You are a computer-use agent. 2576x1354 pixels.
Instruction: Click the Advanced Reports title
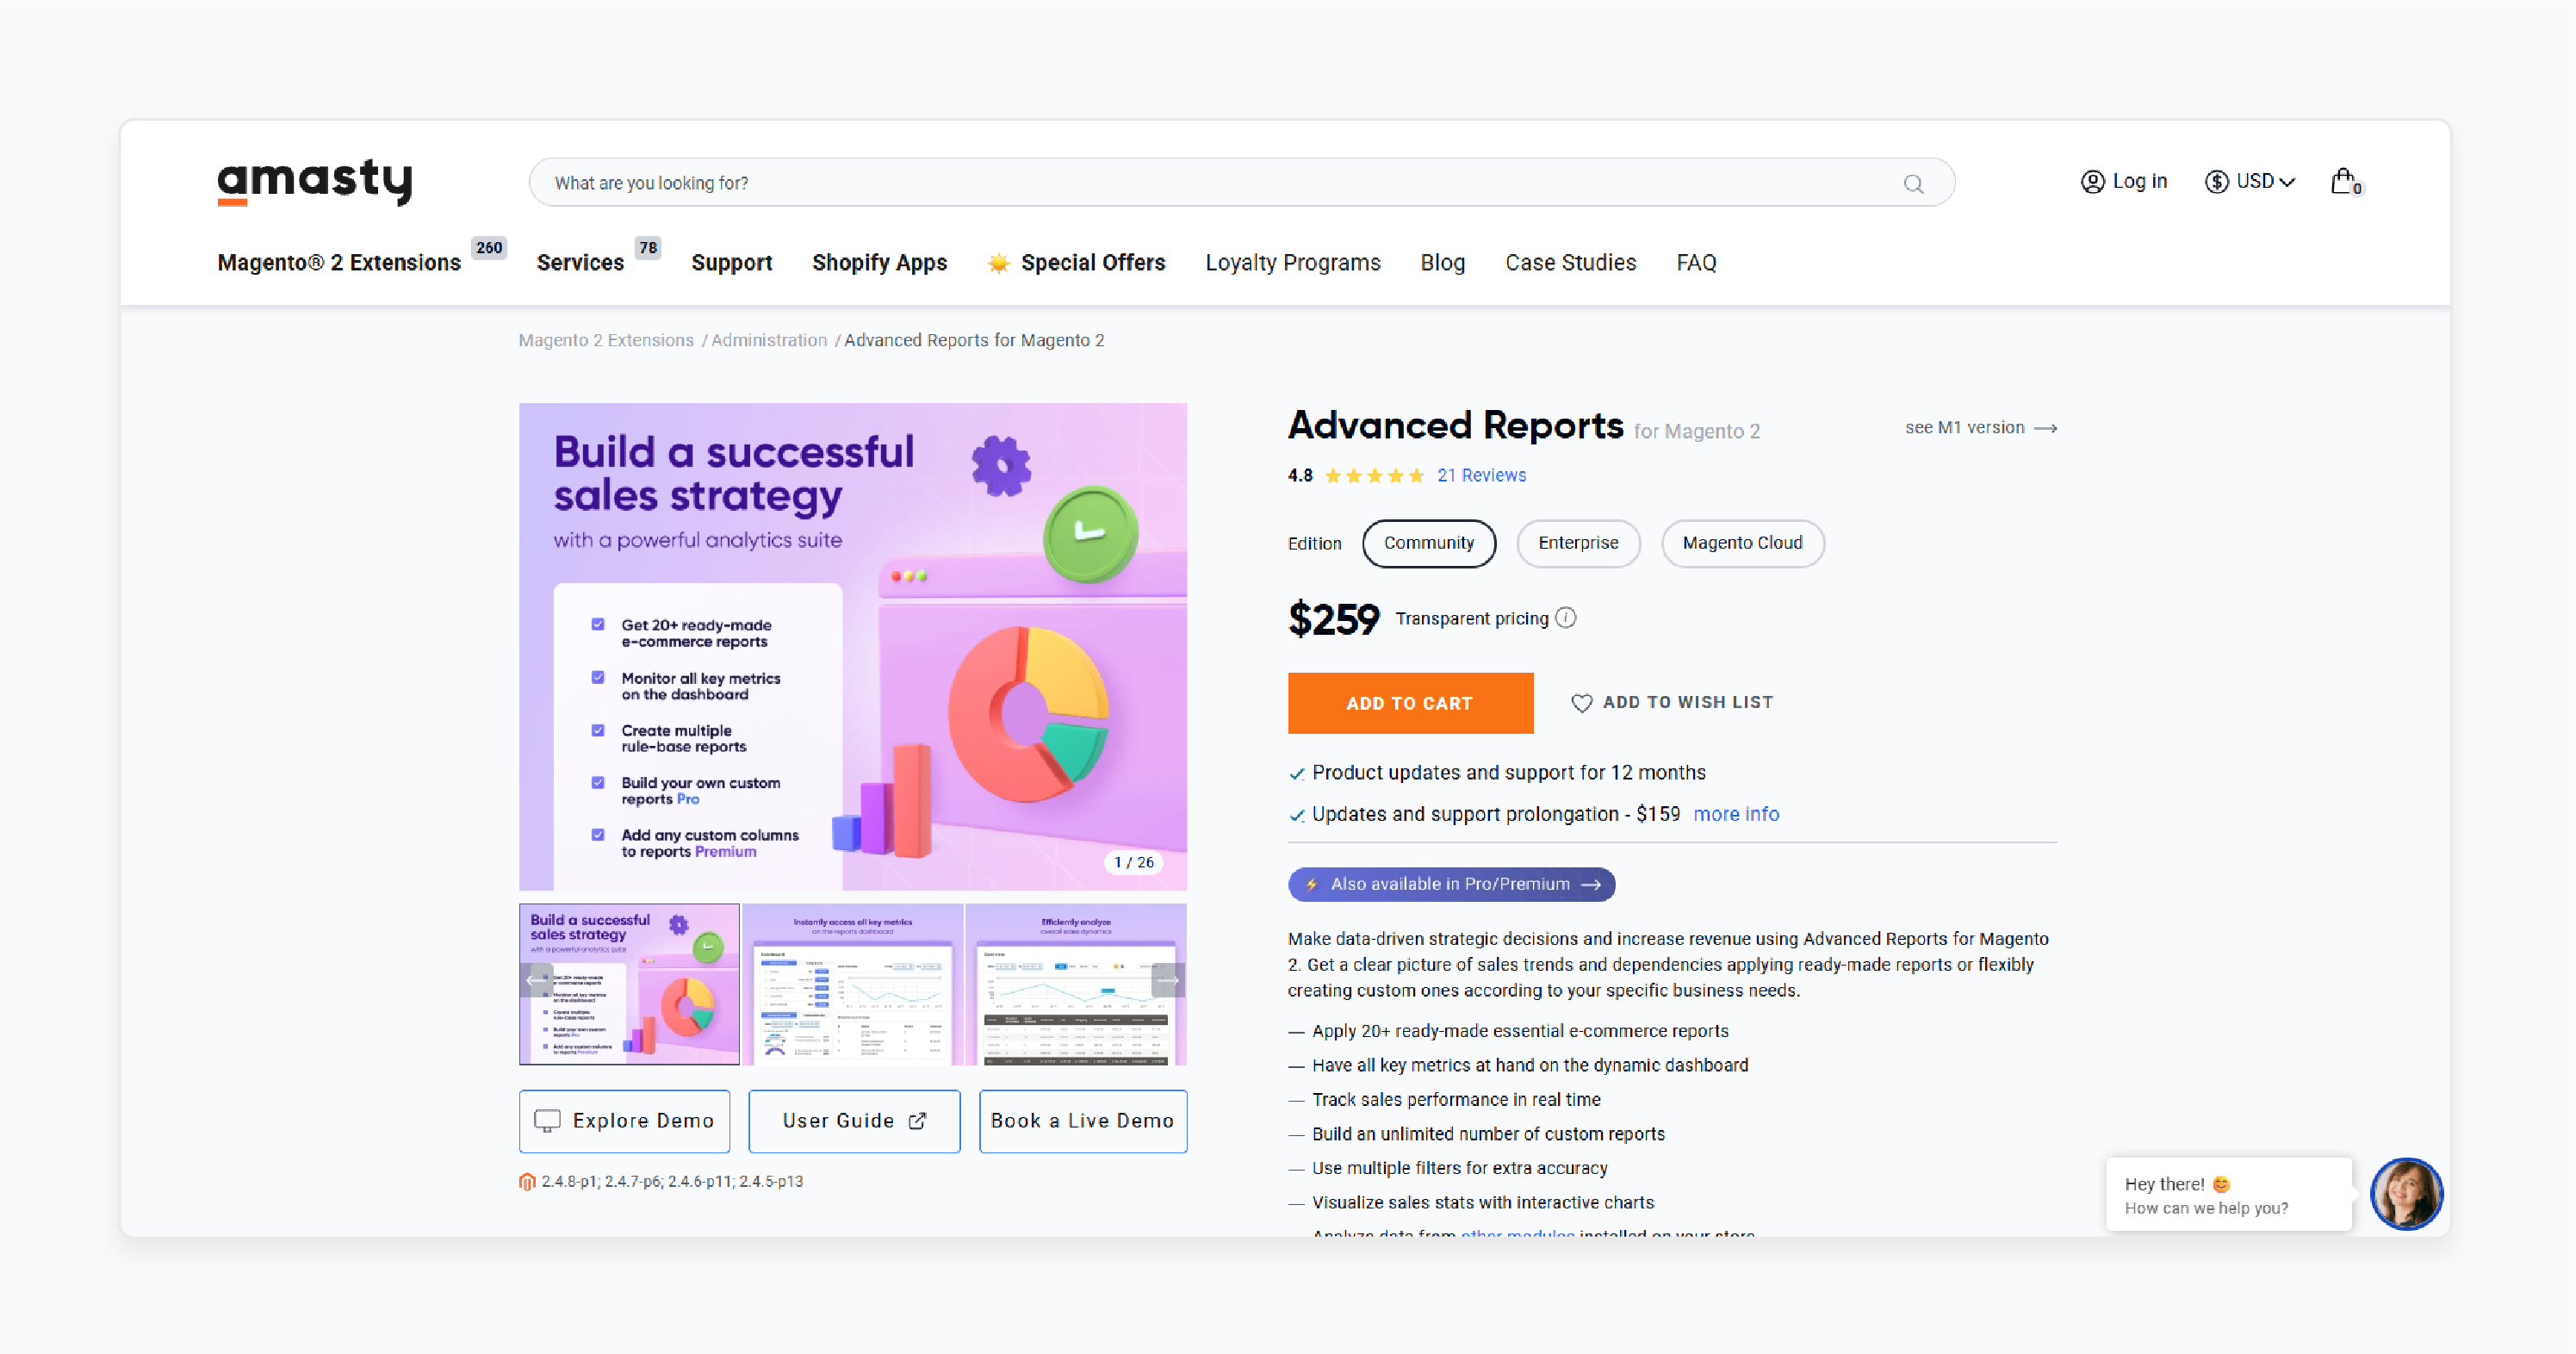(x=1455, y=427)
